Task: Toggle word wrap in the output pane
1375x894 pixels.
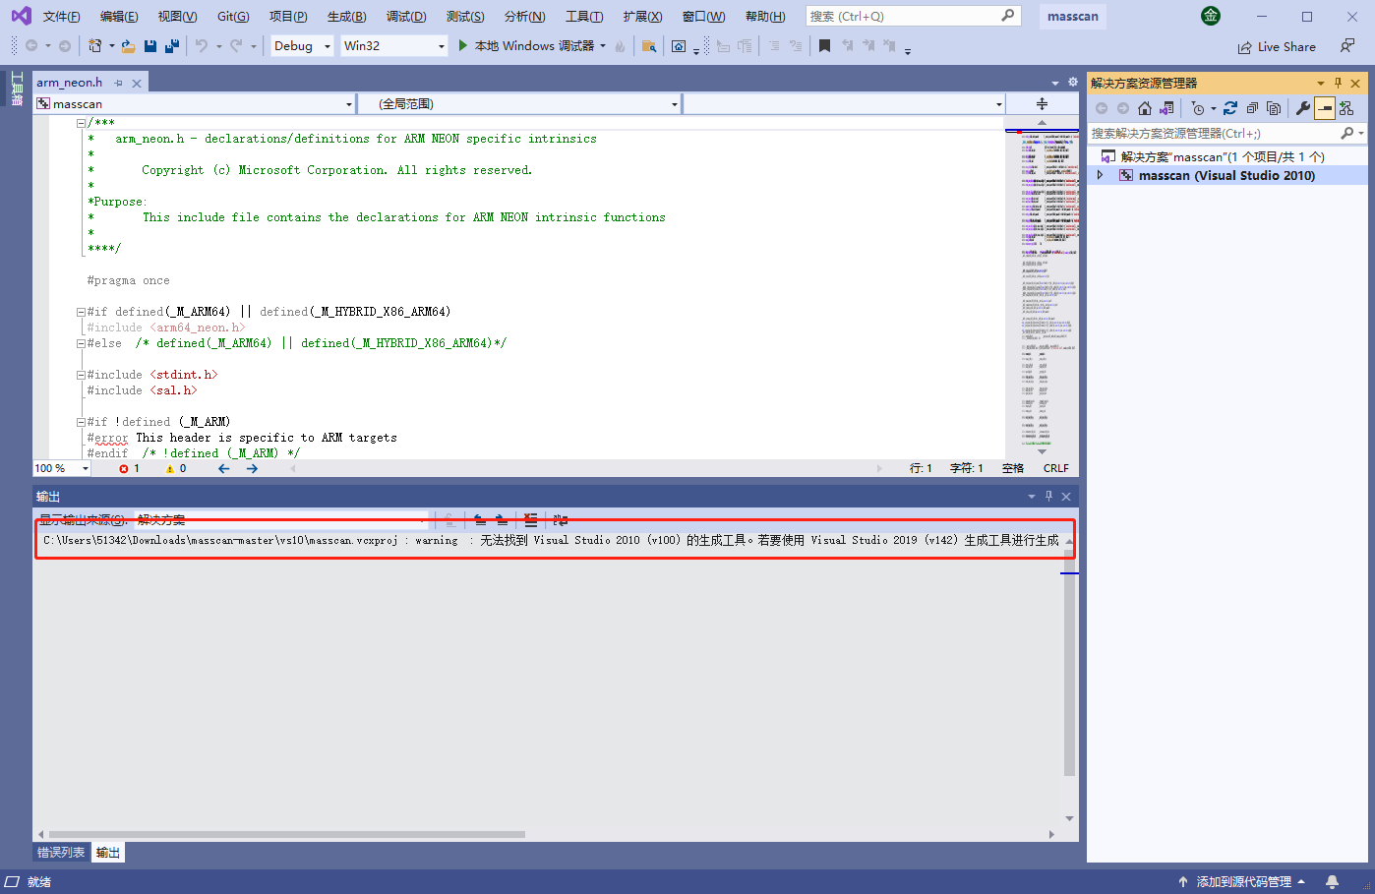Action: tap(561, 520)
